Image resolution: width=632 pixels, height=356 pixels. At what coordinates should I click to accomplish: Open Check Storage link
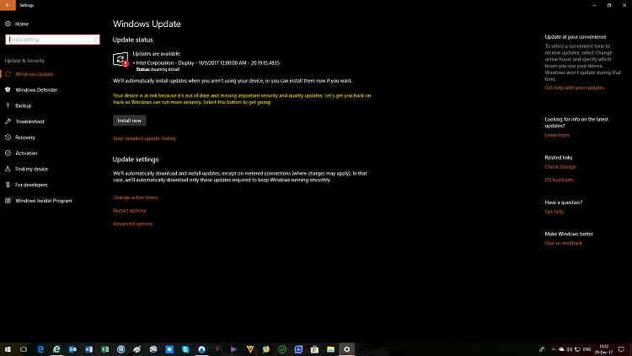[560, 167]
